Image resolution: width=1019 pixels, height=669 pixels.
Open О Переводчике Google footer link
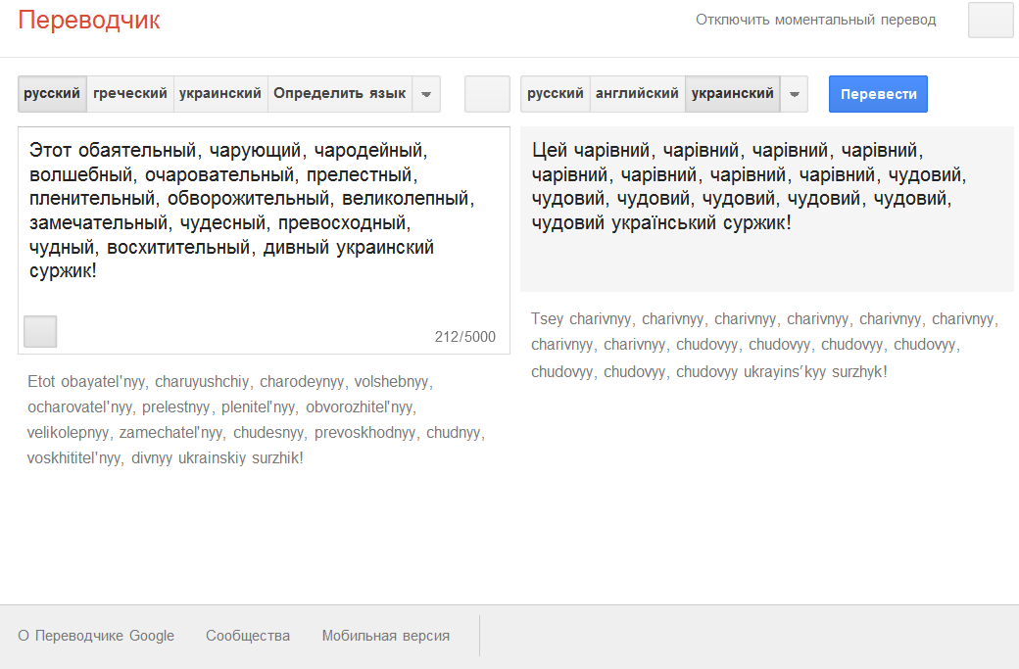[96, 636]
